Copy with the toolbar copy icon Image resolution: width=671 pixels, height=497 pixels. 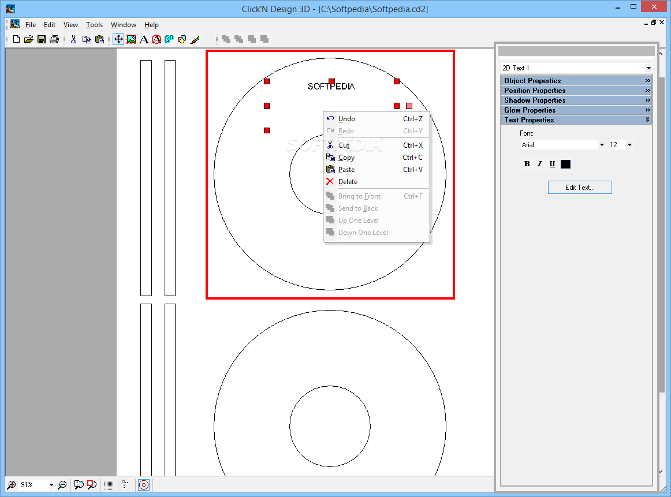pos(87,39)
